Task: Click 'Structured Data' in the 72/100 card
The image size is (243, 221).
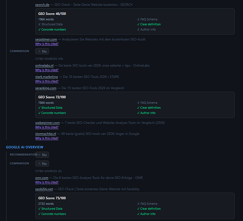Action: 51,108
